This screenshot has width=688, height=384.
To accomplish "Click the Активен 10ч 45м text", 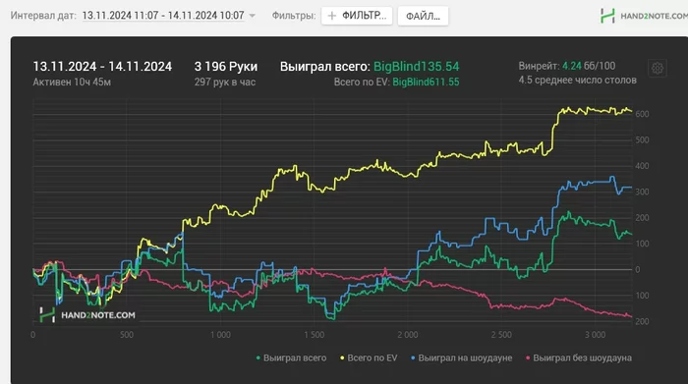I will tap(72, 82).
